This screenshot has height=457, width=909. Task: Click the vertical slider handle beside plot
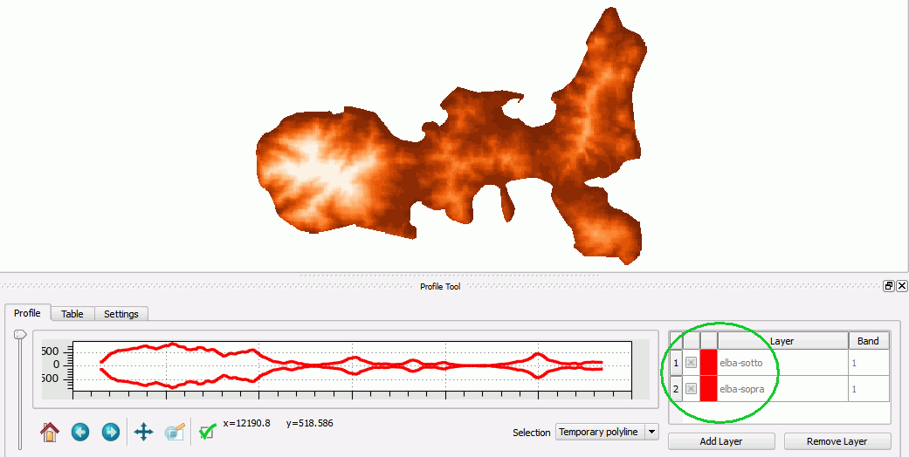(x=19, y=334)
